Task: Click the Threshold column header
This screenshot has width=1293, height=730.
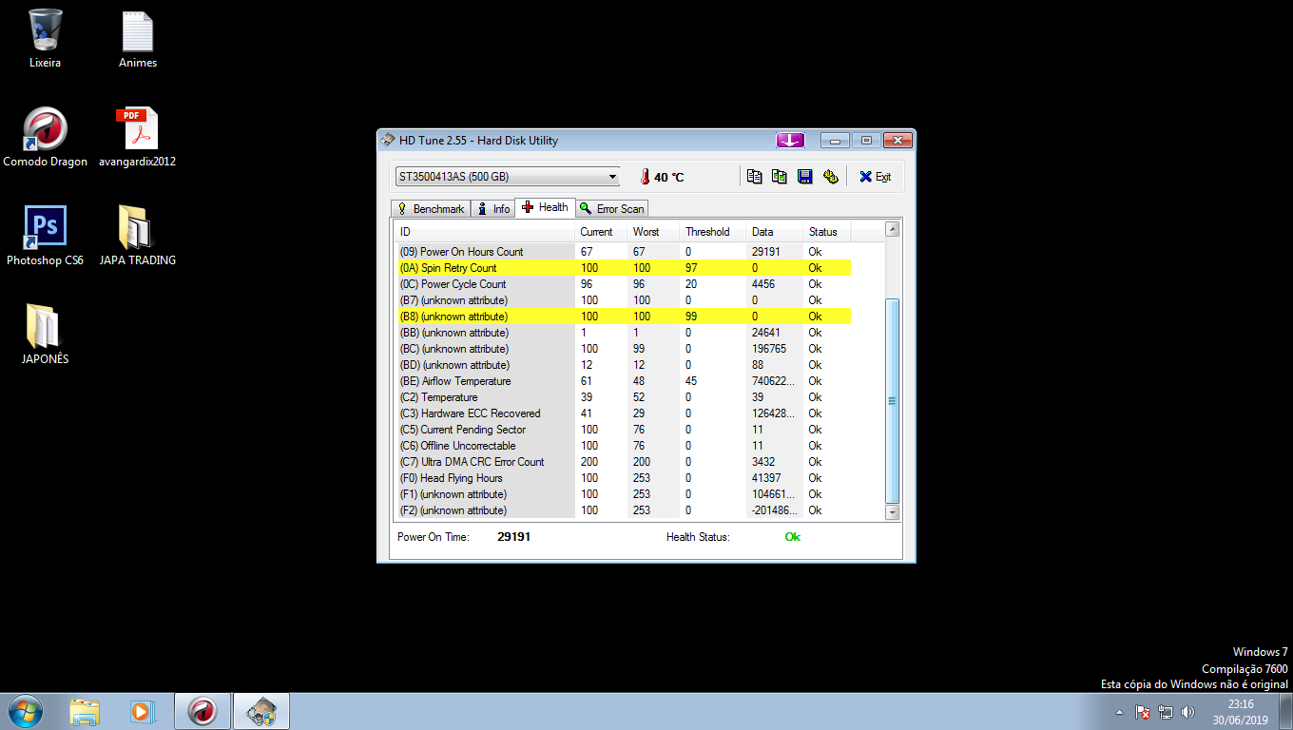Action: pyautogui.click(x=713, y=232)
